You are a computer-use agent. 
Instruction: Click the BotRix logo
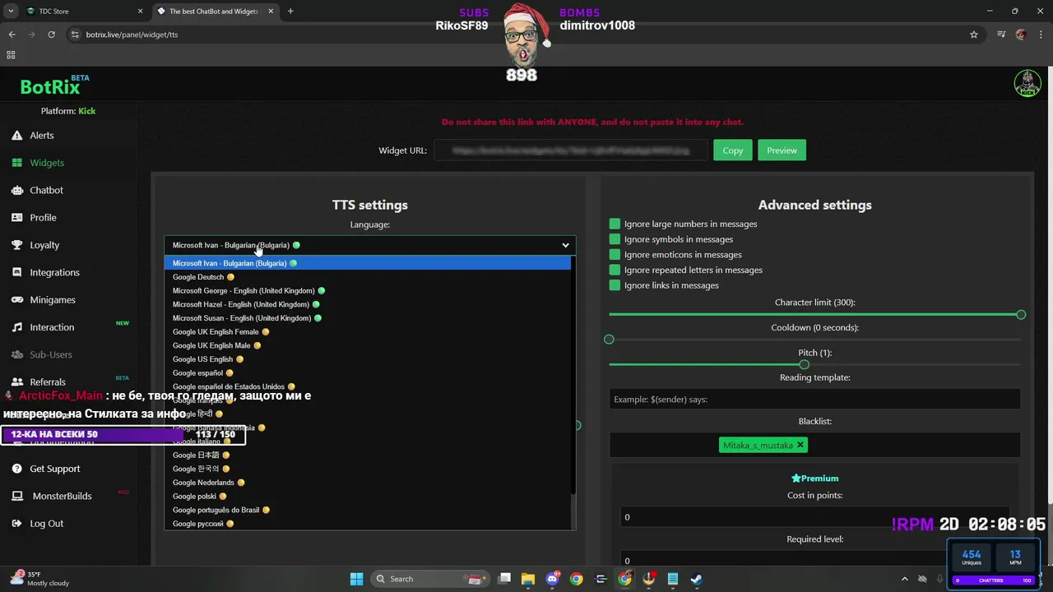point(50,86)
